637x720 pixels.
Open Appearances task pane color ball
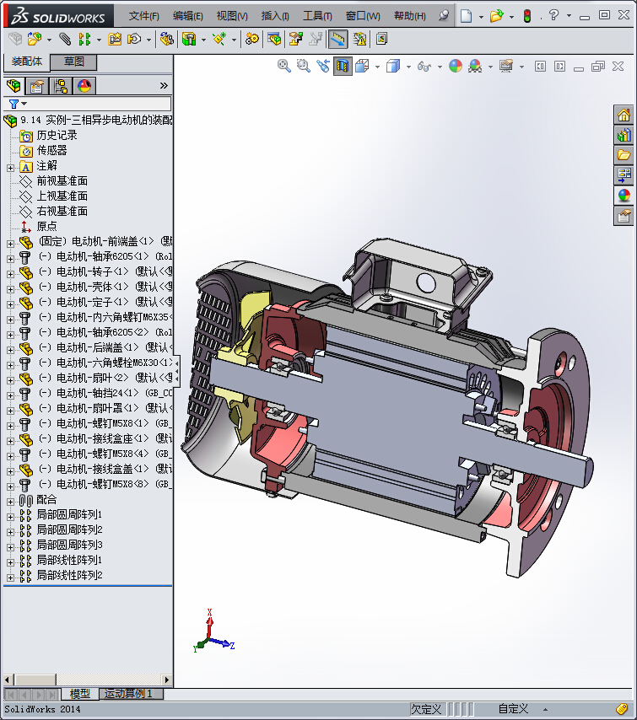click(624, 195)
